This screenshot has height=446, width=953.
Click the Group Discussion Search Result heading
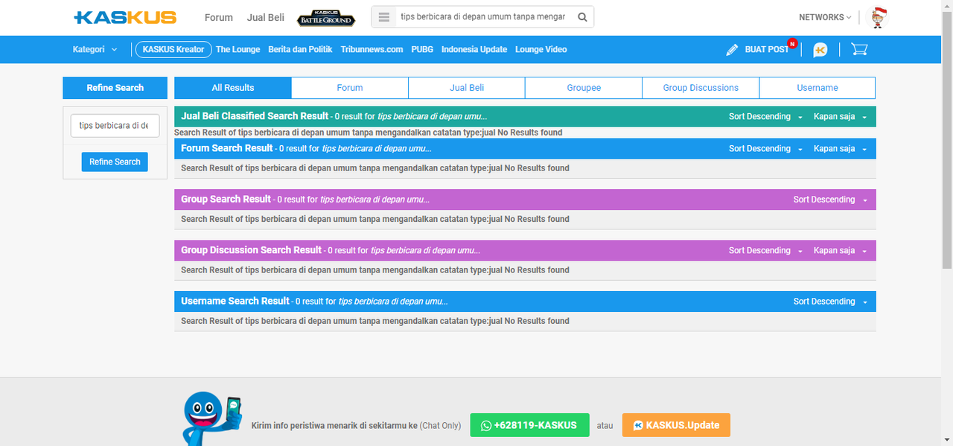coord(251,250)
